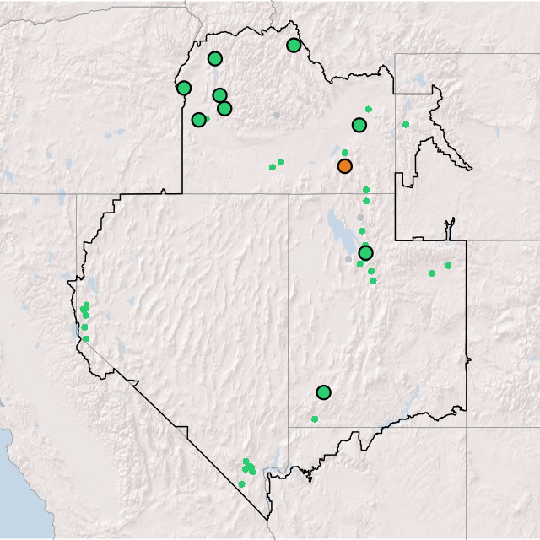Select the small green dot nearest the northeastern boundary notch
Viewport: 540px width, 540px height.
pos(406,125)
